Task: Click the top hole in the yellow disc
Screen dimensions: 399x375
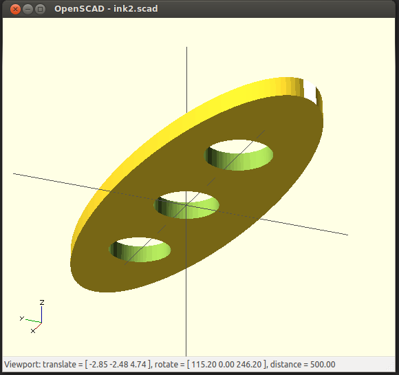Action: tap(239, 155)
